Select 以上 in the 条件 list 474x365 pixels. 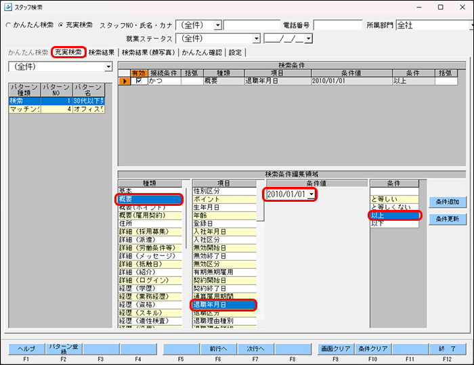coord(395,215)
